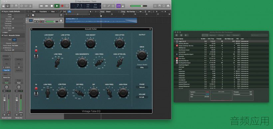This screenshot has height=129, width=273.
Task: Open the Editors scissors button
Action: pyautogui.click(x=30, y=6)
